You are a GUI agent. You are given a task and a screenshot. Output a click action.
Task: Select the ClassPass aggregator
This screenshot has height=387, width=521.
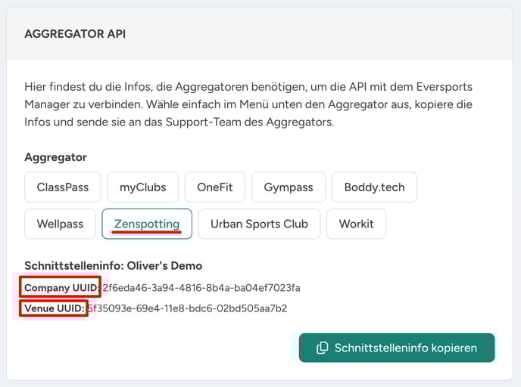click(x=62, y=187)
